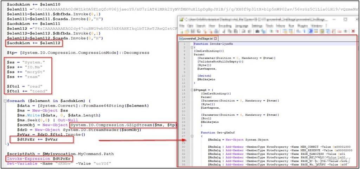Viewport: 360px width, 169px height.
Task: Switch to the powershell_2ndStage.txt tab
Action: [x=198, y=39]
